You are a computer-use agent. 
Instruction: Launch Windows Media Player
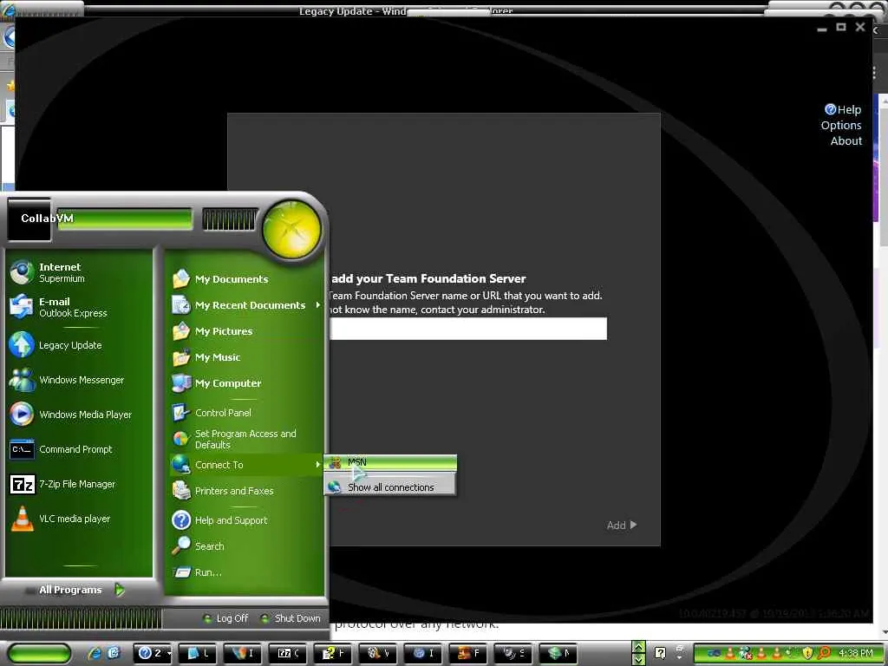[x=79, y=414]
